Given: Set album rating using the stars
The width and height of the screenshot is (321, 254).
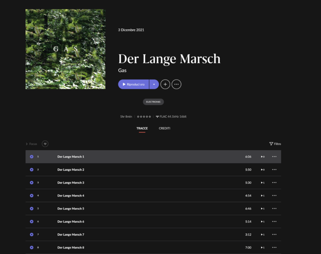Looking at the screenshot, I should pos(144,116).
